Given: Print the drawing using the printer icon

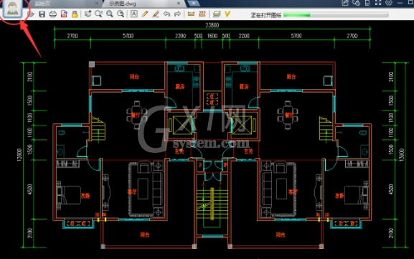Looking at the screenshot, I should [53, 14].
